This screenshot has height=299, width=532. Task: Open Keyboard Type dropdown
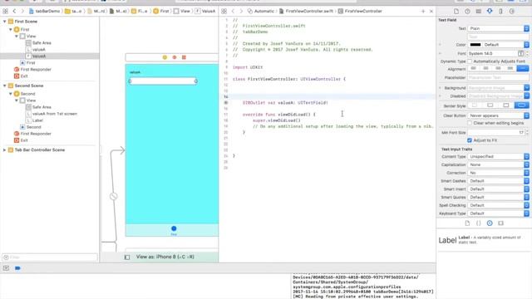499,213
